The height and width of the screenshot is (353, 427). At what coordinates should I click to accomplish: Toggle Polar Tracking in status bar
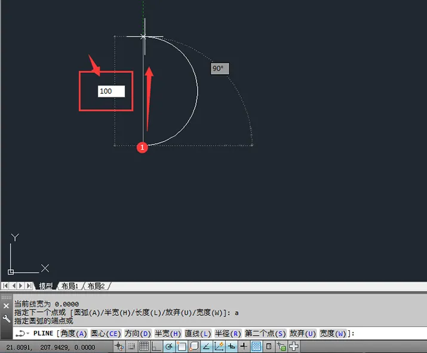tap(169, 346)
